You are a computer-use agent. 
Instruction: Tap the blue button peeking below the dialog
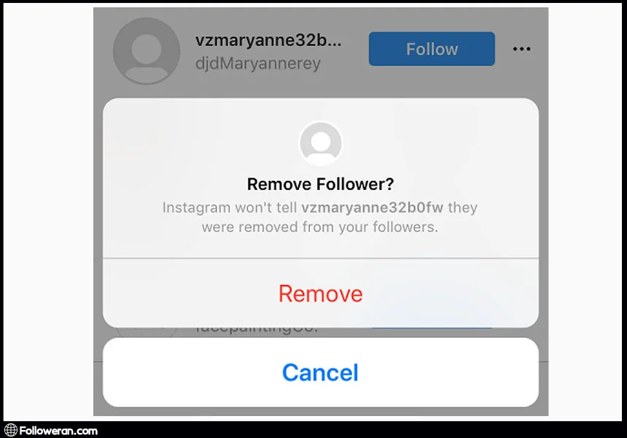432,328
